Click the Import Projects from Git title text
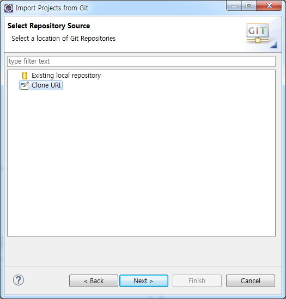This screenshot has height=299, width=286. (52, 8)
